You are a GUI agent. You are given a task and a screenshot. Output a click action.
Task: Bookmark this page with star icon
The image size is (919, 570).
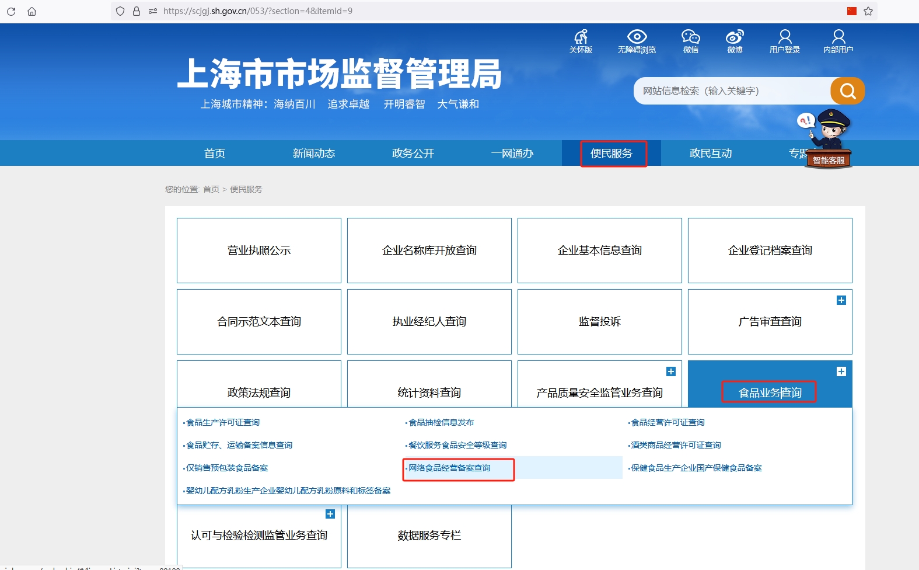[x=868, y=11]
